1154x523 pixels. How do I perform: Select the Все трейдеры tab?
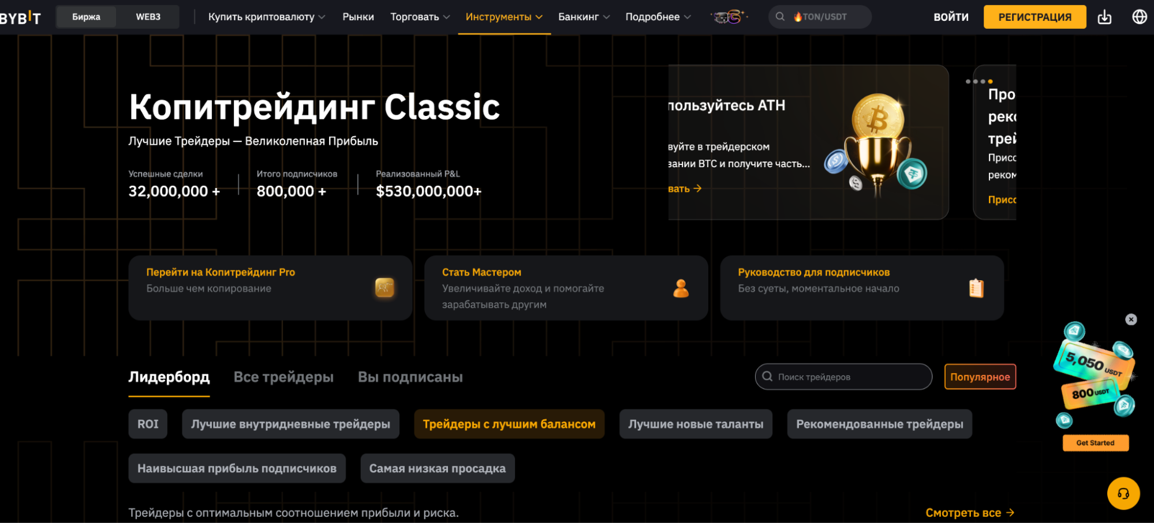(x=283, y=377)
